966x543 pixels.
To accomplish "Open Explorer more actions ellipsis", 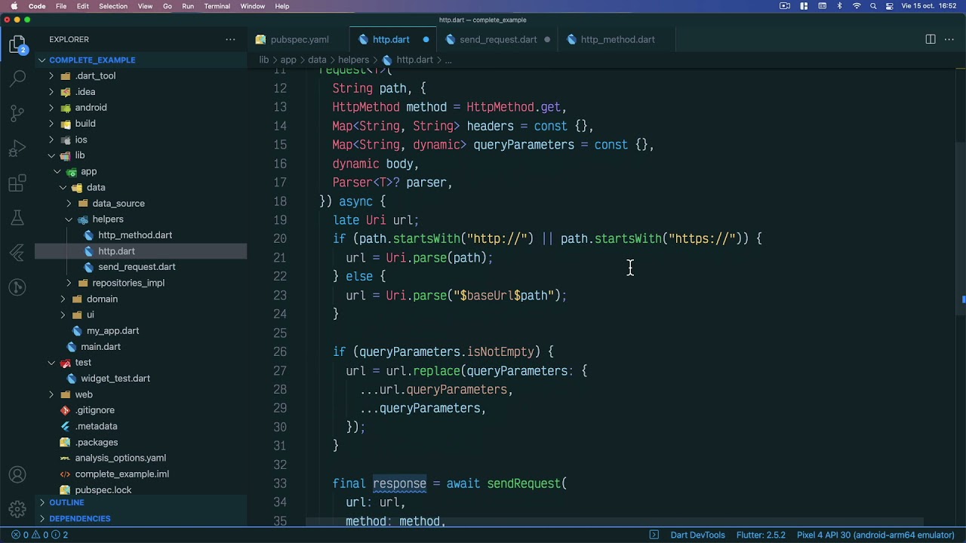I will (x=230, y=39).
